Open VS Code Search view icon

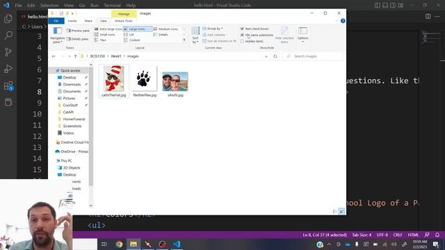[x=8, y=35]
